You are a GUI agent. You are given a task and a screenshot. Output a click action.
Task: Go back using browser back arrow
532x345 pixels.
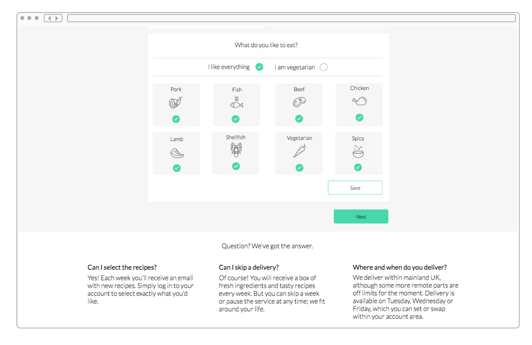pyautogui.click(x=49, y=18)
